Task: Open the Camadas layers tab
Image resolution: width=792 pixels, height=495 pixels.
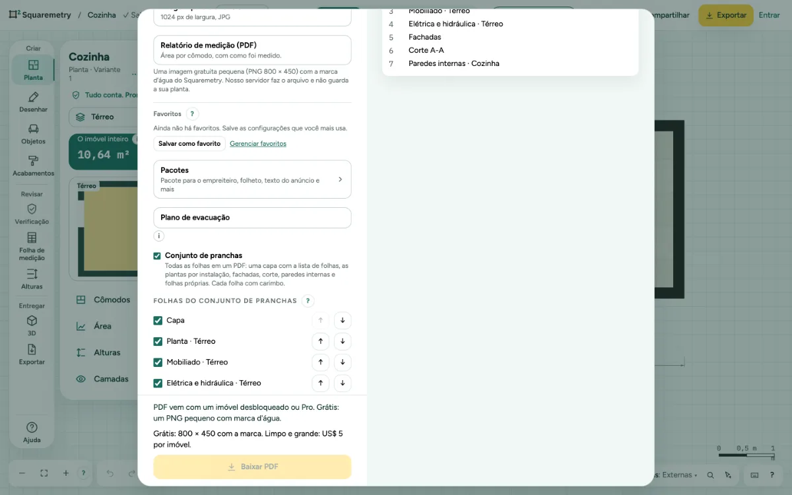Action: click(103, 379)
